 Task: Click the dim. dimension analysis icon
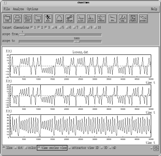coord(112,18)
